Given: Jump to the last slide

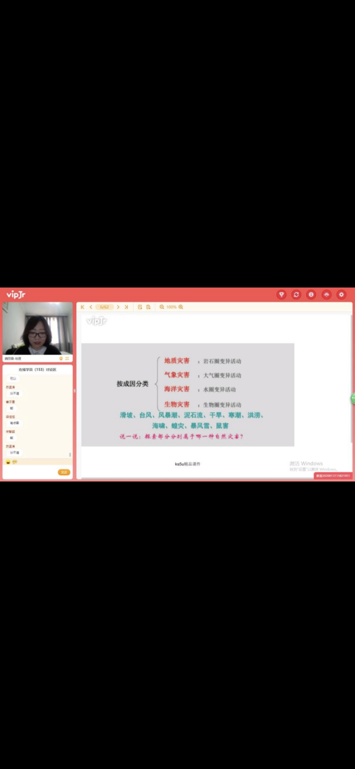Looking at the screenshot, I should pos(126,307).
